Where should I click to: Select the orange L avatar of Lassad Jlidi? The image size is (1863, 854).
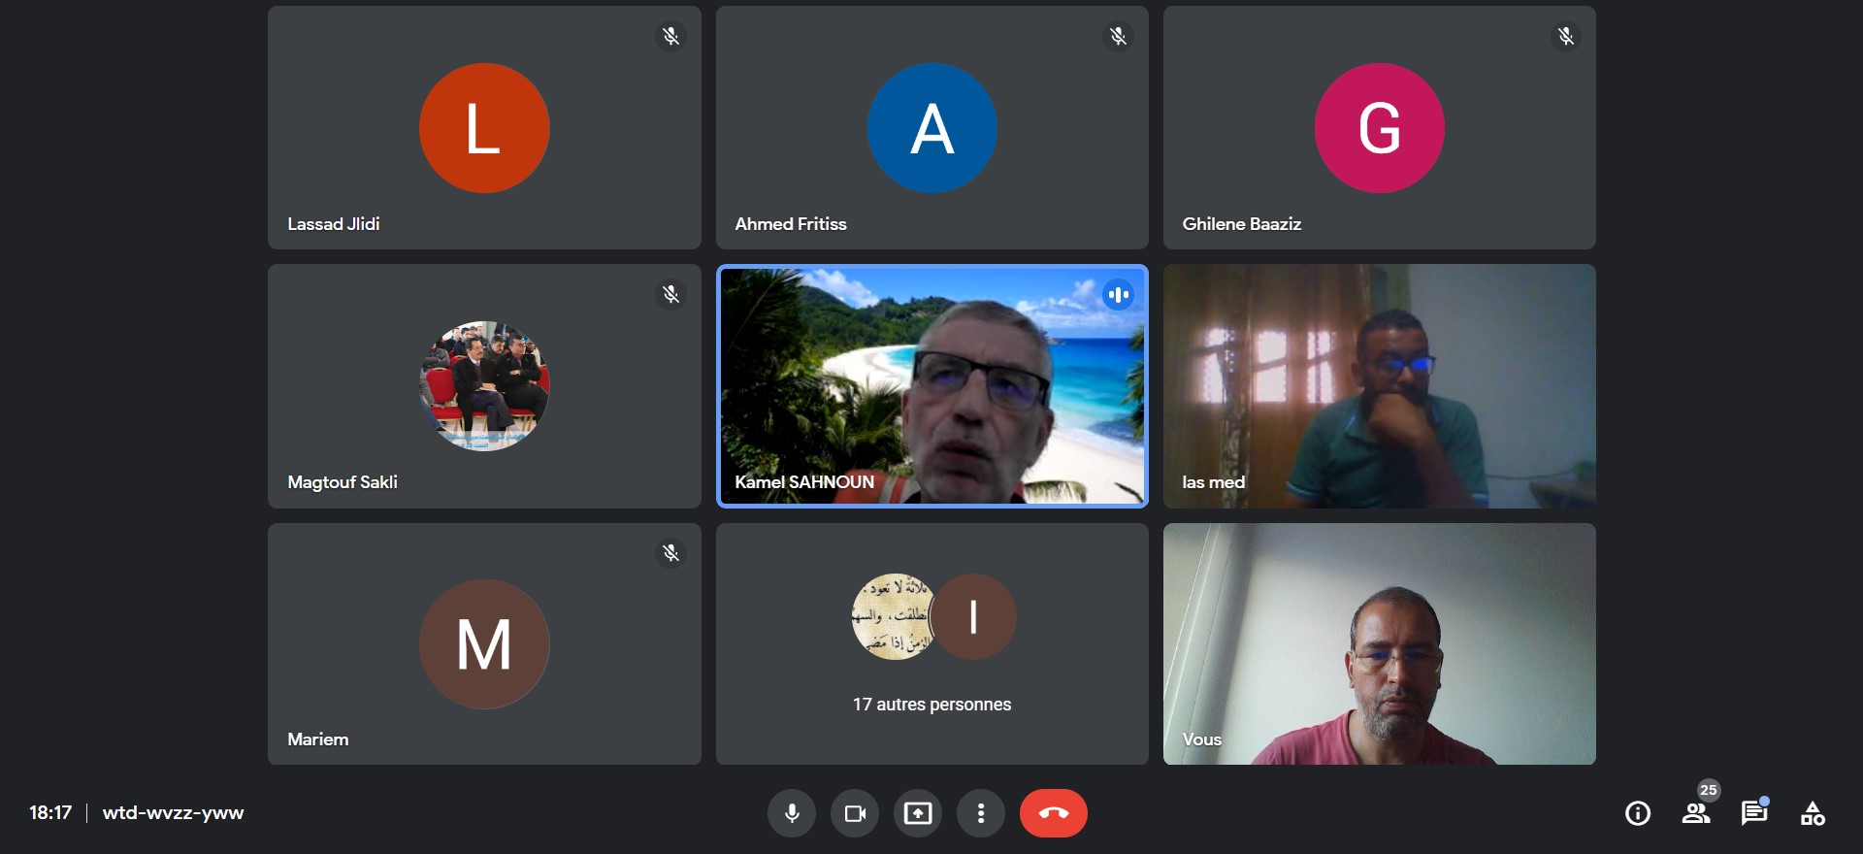click(x=484, y=128)
